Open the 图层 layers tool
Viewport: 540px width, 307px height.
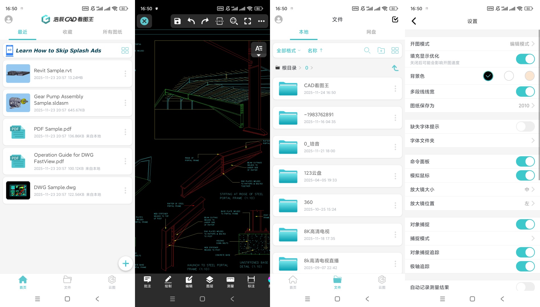210,282
